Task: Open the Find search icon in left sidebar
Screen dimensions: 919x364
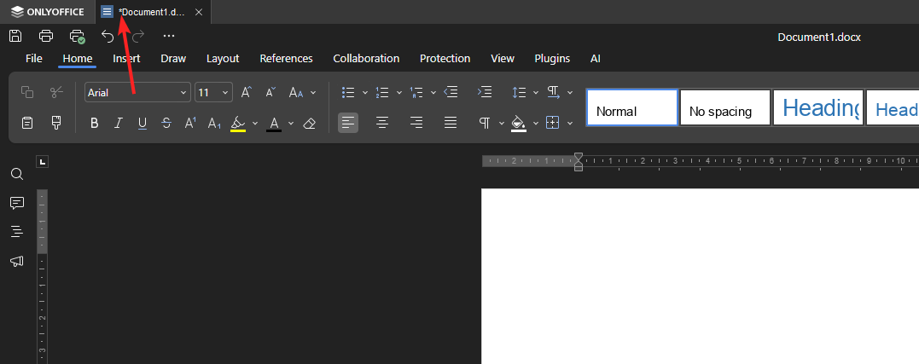Action: coord(16,174)
